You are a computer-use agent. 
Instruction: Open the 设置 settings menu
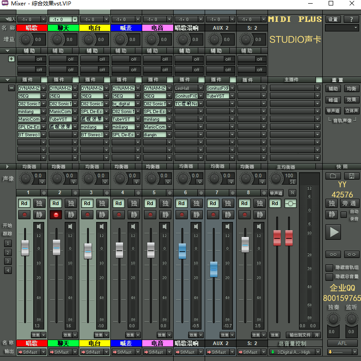(333, 20)
